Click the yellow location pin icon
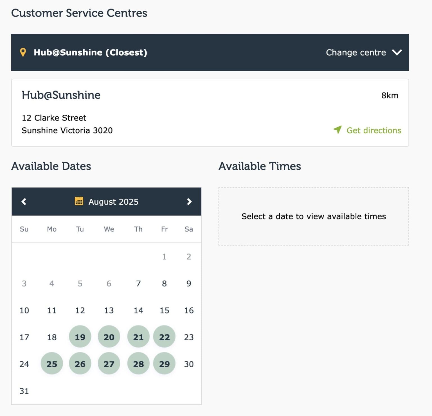This screenshot has height=416, width=432. (23, 52)
